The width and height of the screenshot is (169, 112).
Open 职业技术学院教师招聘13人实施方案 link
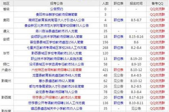[x=57, y=59]
